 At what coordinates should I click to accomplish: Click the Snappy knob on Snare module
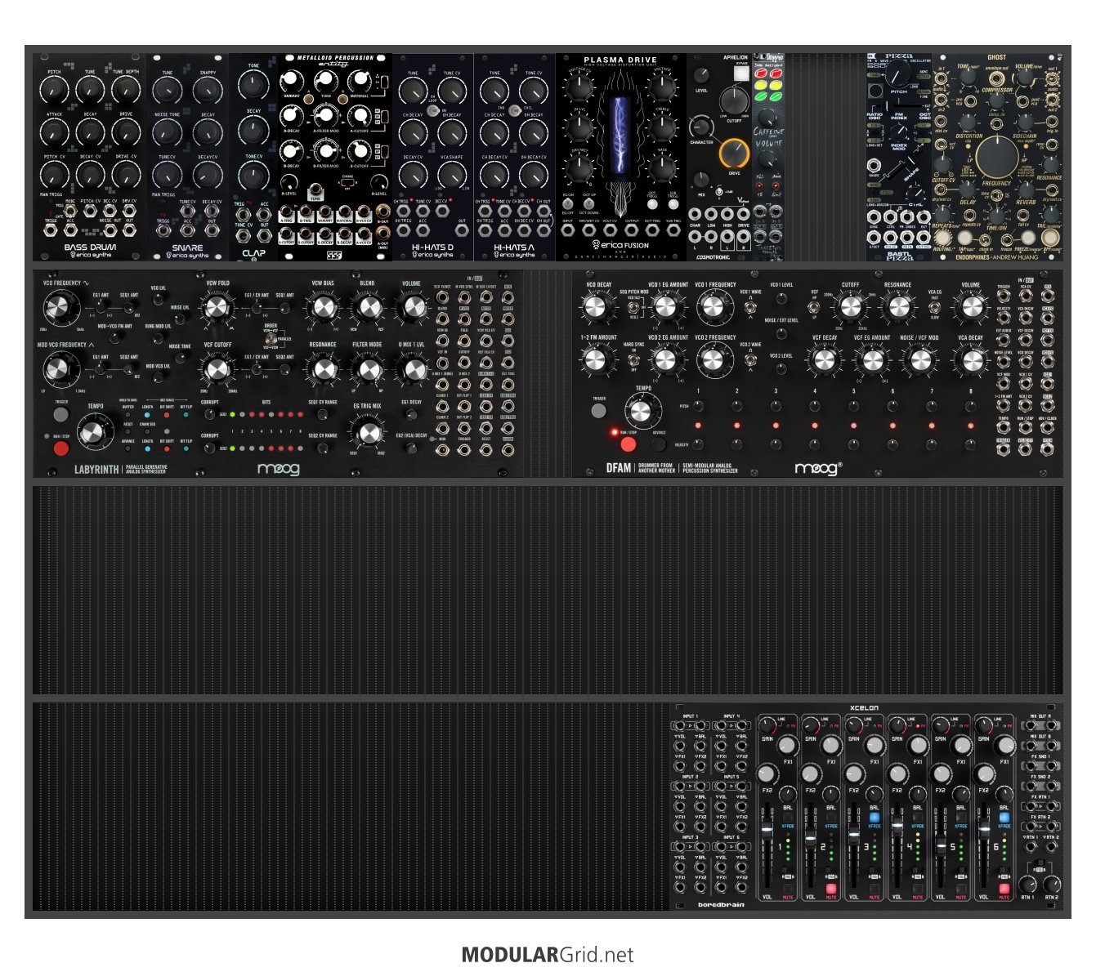click(x=208, y=89)
